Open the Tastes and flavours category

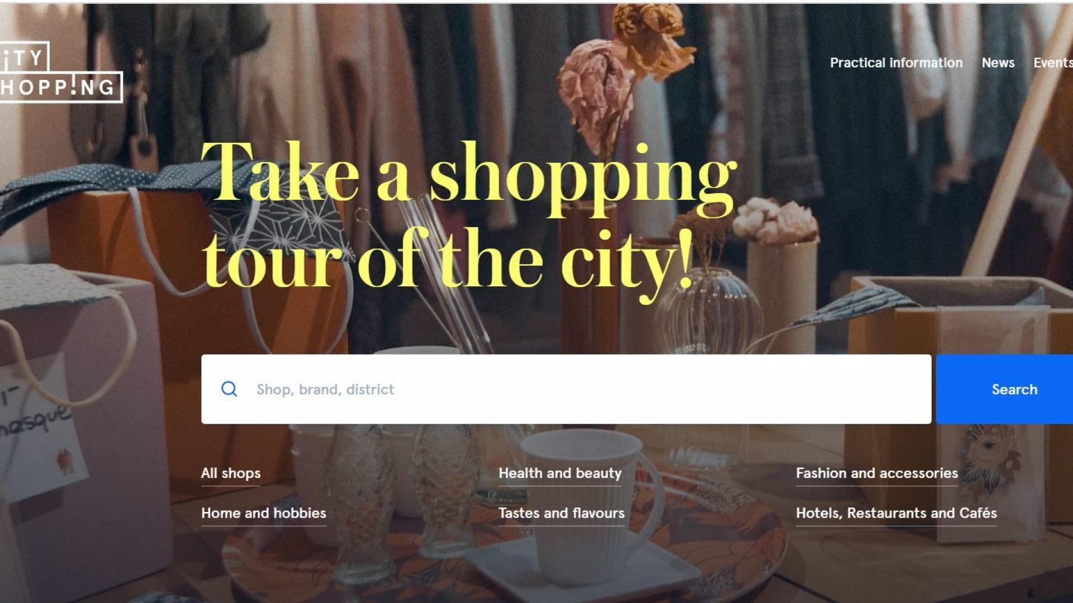click(x=562, y=513)
